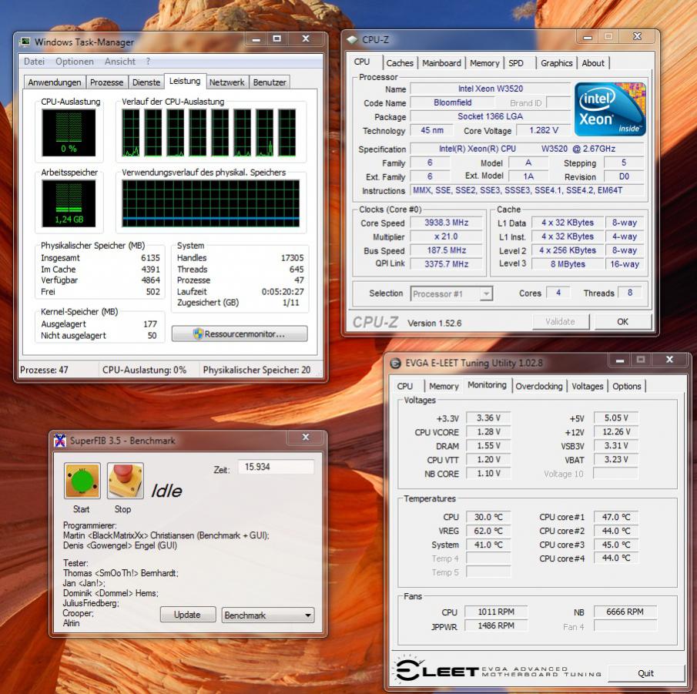This screenshot has width=697, height=694.
Task: Open the Options tab in E-LEET
Action: pos(627,386)
